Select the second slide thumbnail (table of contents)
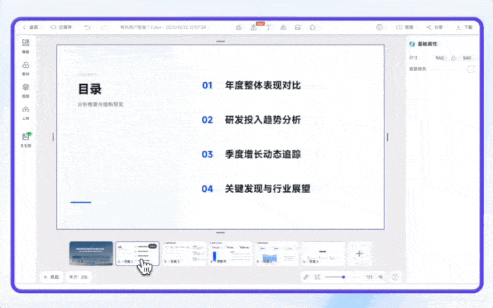This screenshot has height=308, width=493. pyautogui.click(x=137, y=253)
